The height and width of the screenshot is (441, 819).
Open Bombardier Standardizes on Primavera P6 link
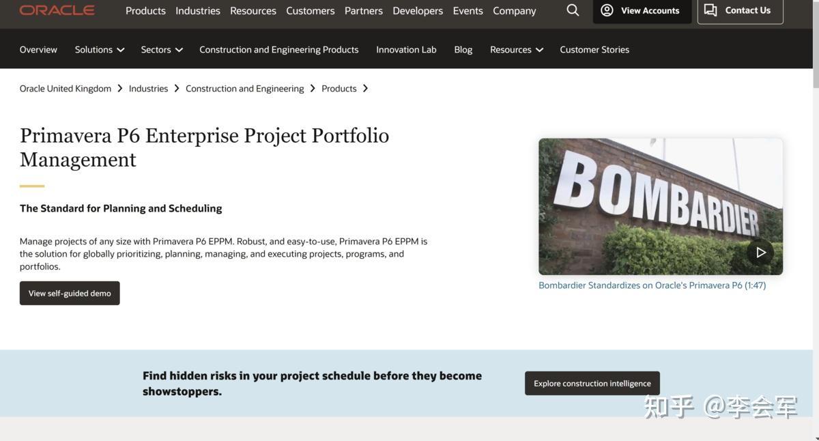tap(652, 285)
